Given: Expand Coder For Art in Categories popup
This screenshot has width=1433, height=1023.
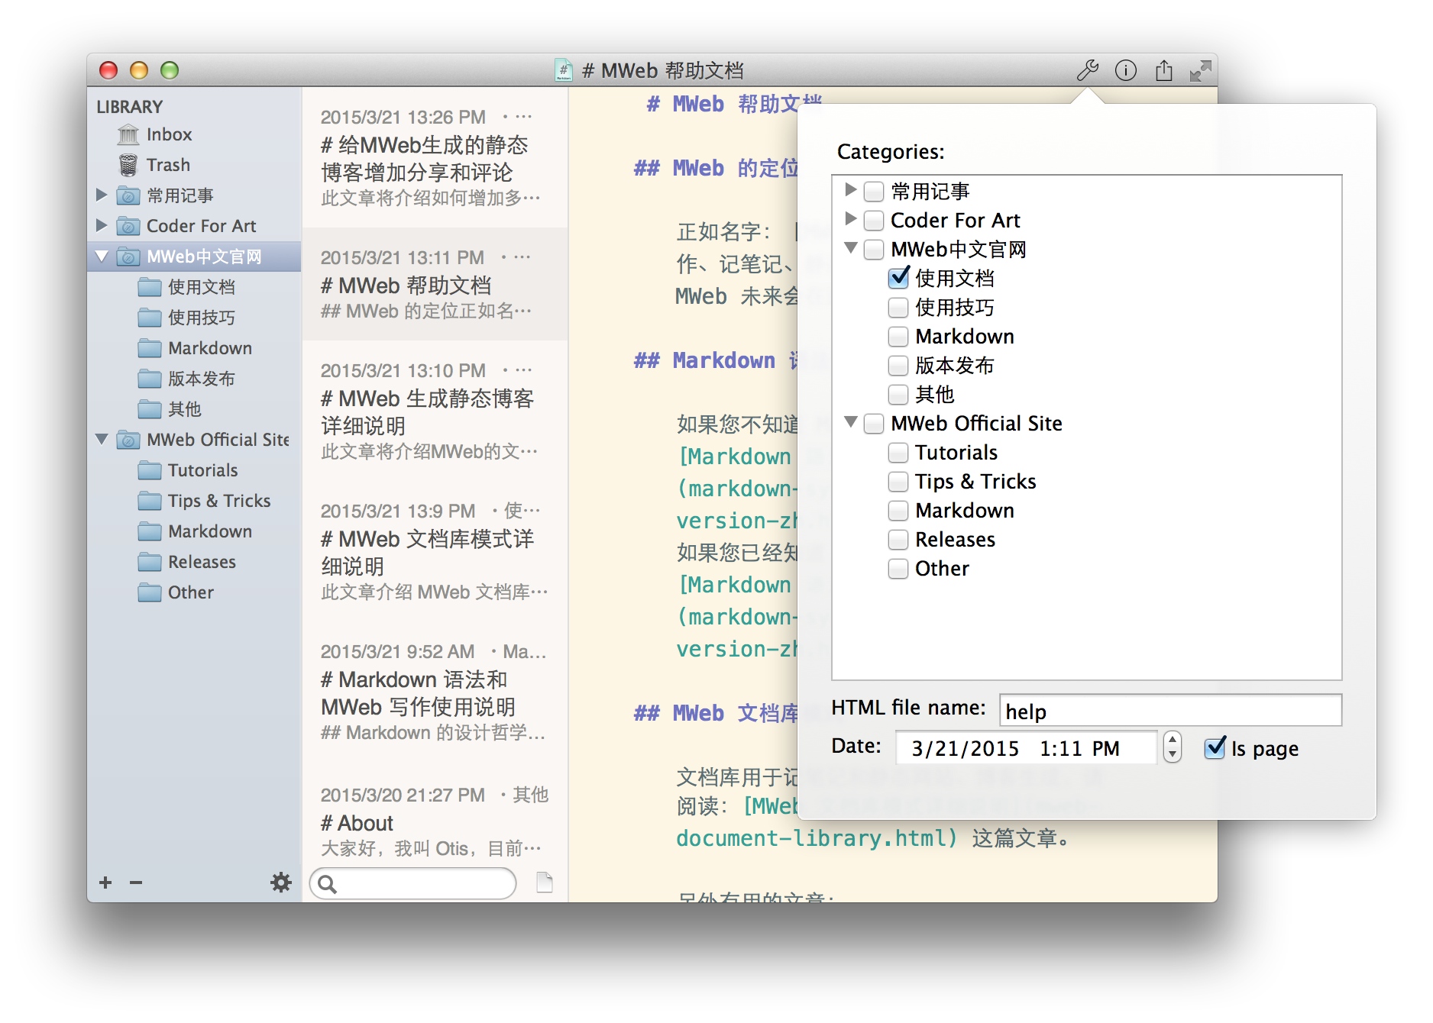Looking at the screenshot, I should (850, 219).
